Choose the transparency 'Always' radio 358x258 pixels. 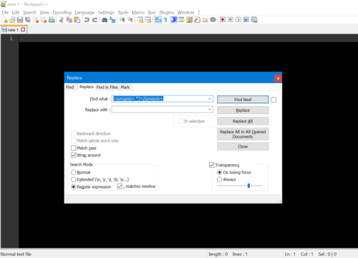tap(220, 179)
